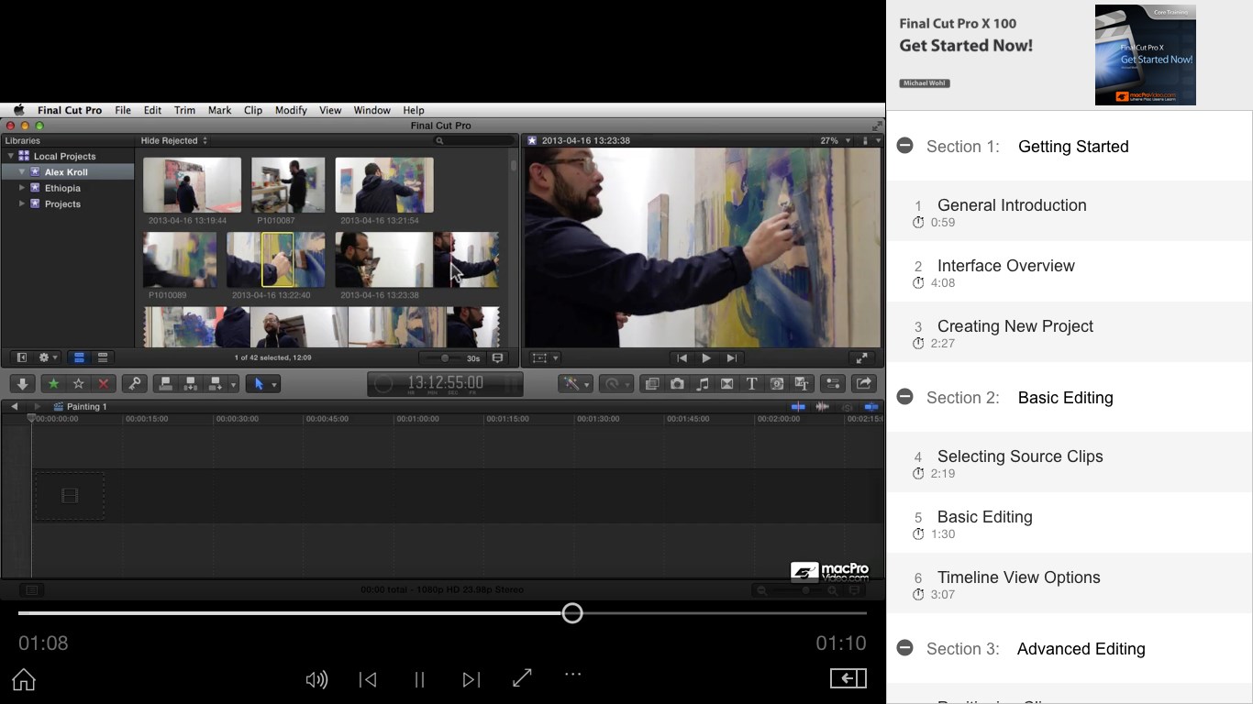This screenshot has width=1253, height=704.
Task: Open the Themes browser icon
Action: click(802, 384)
